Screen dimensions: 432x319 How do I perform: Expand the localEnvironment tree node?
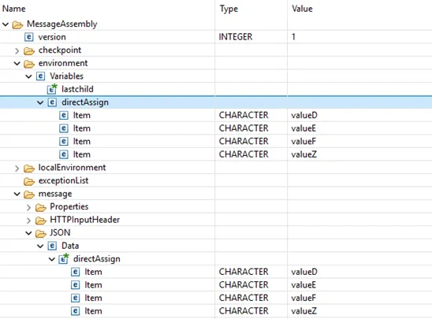point(17,168)
